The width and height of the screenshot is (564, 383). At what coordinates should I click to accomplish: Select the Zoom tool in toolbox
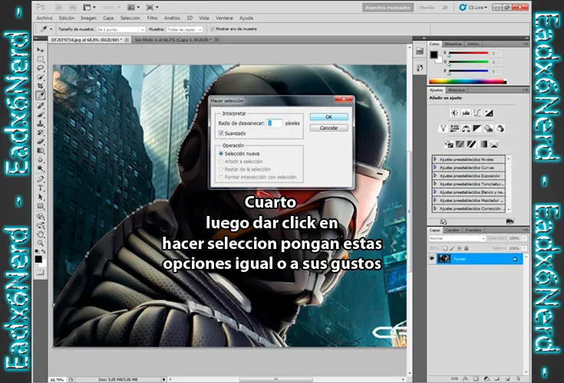click(40, 244)
